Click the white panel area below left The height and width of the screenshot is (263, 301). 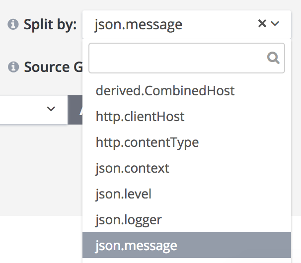click(x=40, y=241)
